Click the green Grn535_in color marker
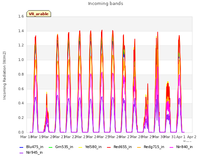 pos(50,147)
